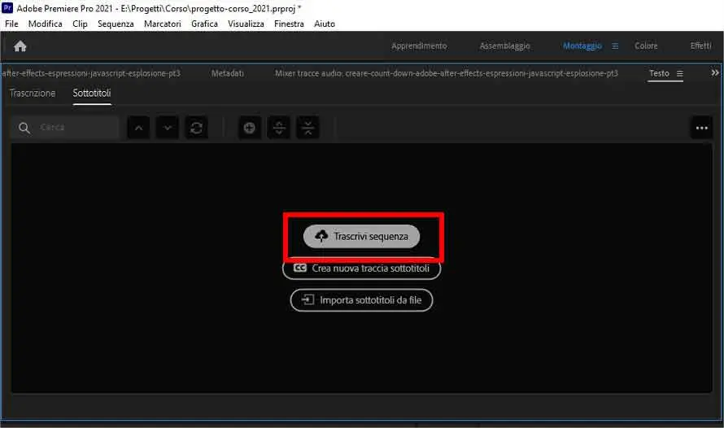Open the Montaggio workspace menu icon
Image resolution: width=724 pixels, height=428 pixels.
click(615, 46)
